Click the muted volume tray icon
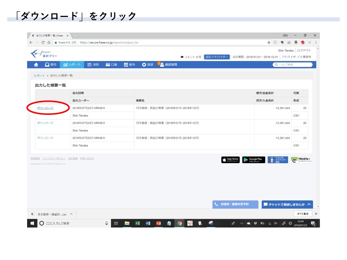Image resolution: width=347 pixels, height=260 pixels. point(276,223)
